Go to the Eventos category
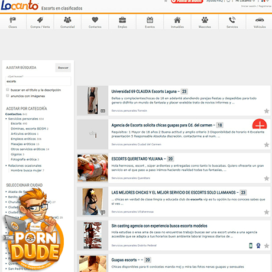 (150, 22)
